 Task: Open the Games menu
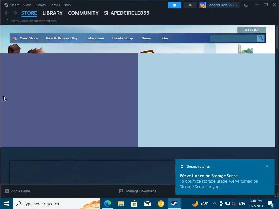[54, 5]
